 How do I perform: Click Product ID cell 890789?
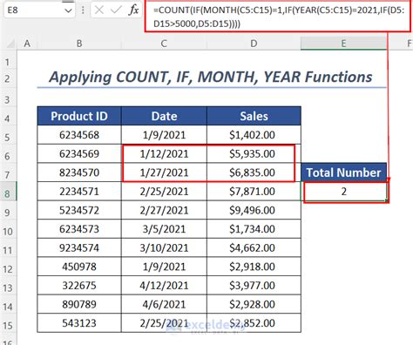(x=79, y=304)
